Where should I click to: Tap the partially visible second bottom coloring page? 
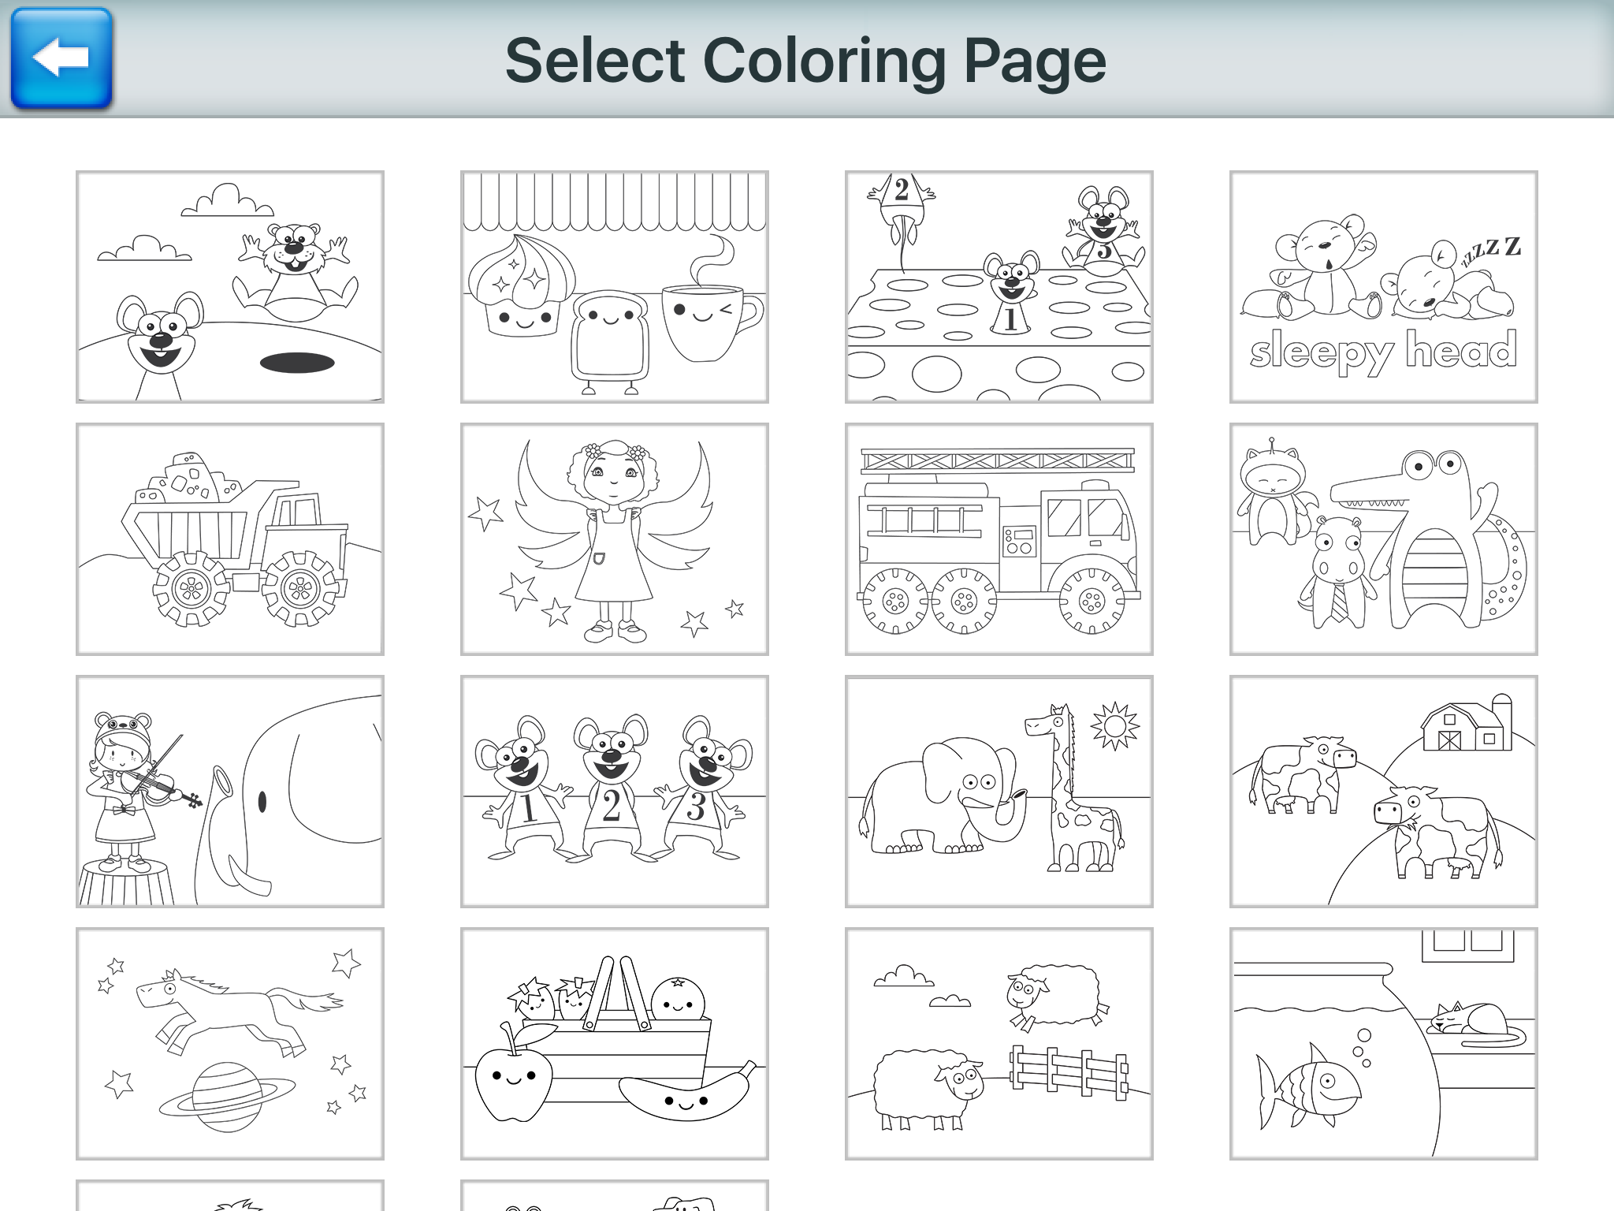[615, 1196]
